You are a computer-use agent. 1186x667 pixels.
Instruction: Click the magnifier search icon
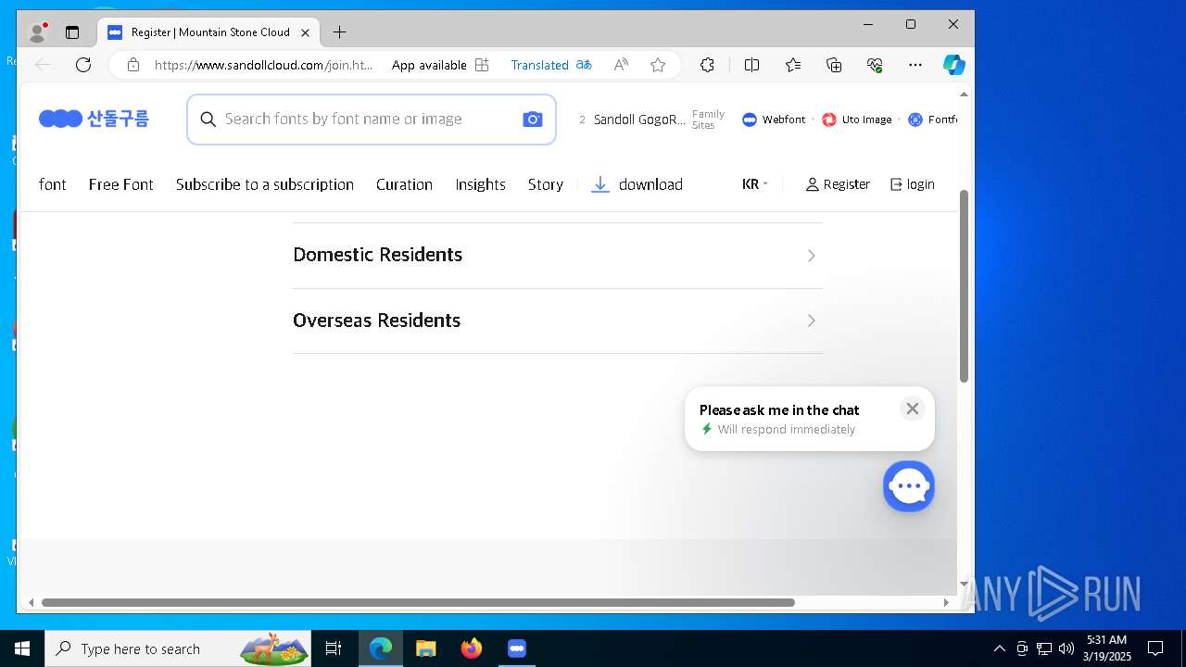point(208,120)
